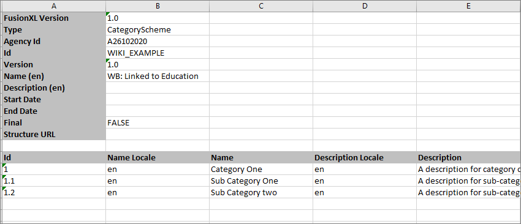Image resolution: width=521 pixels, height=224 pixels.
Task: Select the description for category one cell
Action: pos(468,170)
